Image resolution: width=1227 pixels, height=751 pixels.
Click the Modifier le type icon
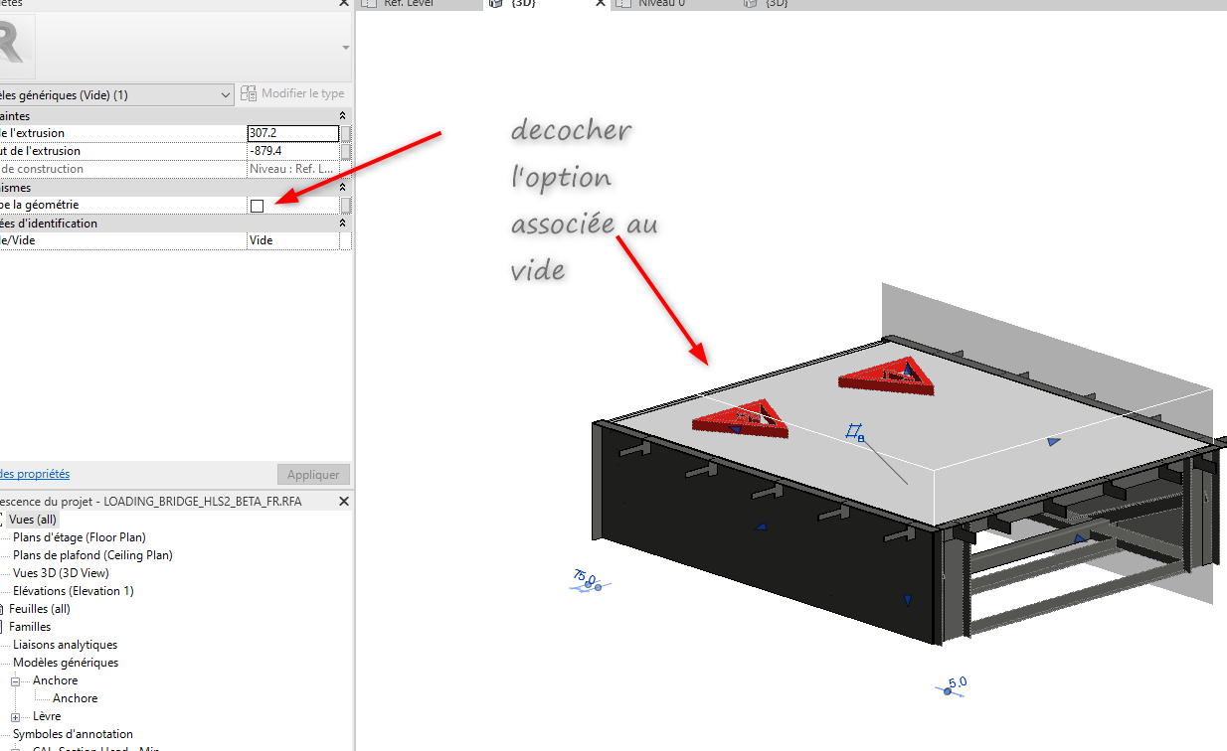[x=249, y=94]
